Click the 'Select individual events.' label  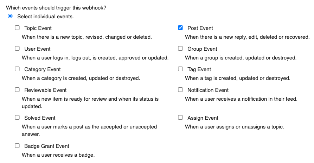(45, 17)
